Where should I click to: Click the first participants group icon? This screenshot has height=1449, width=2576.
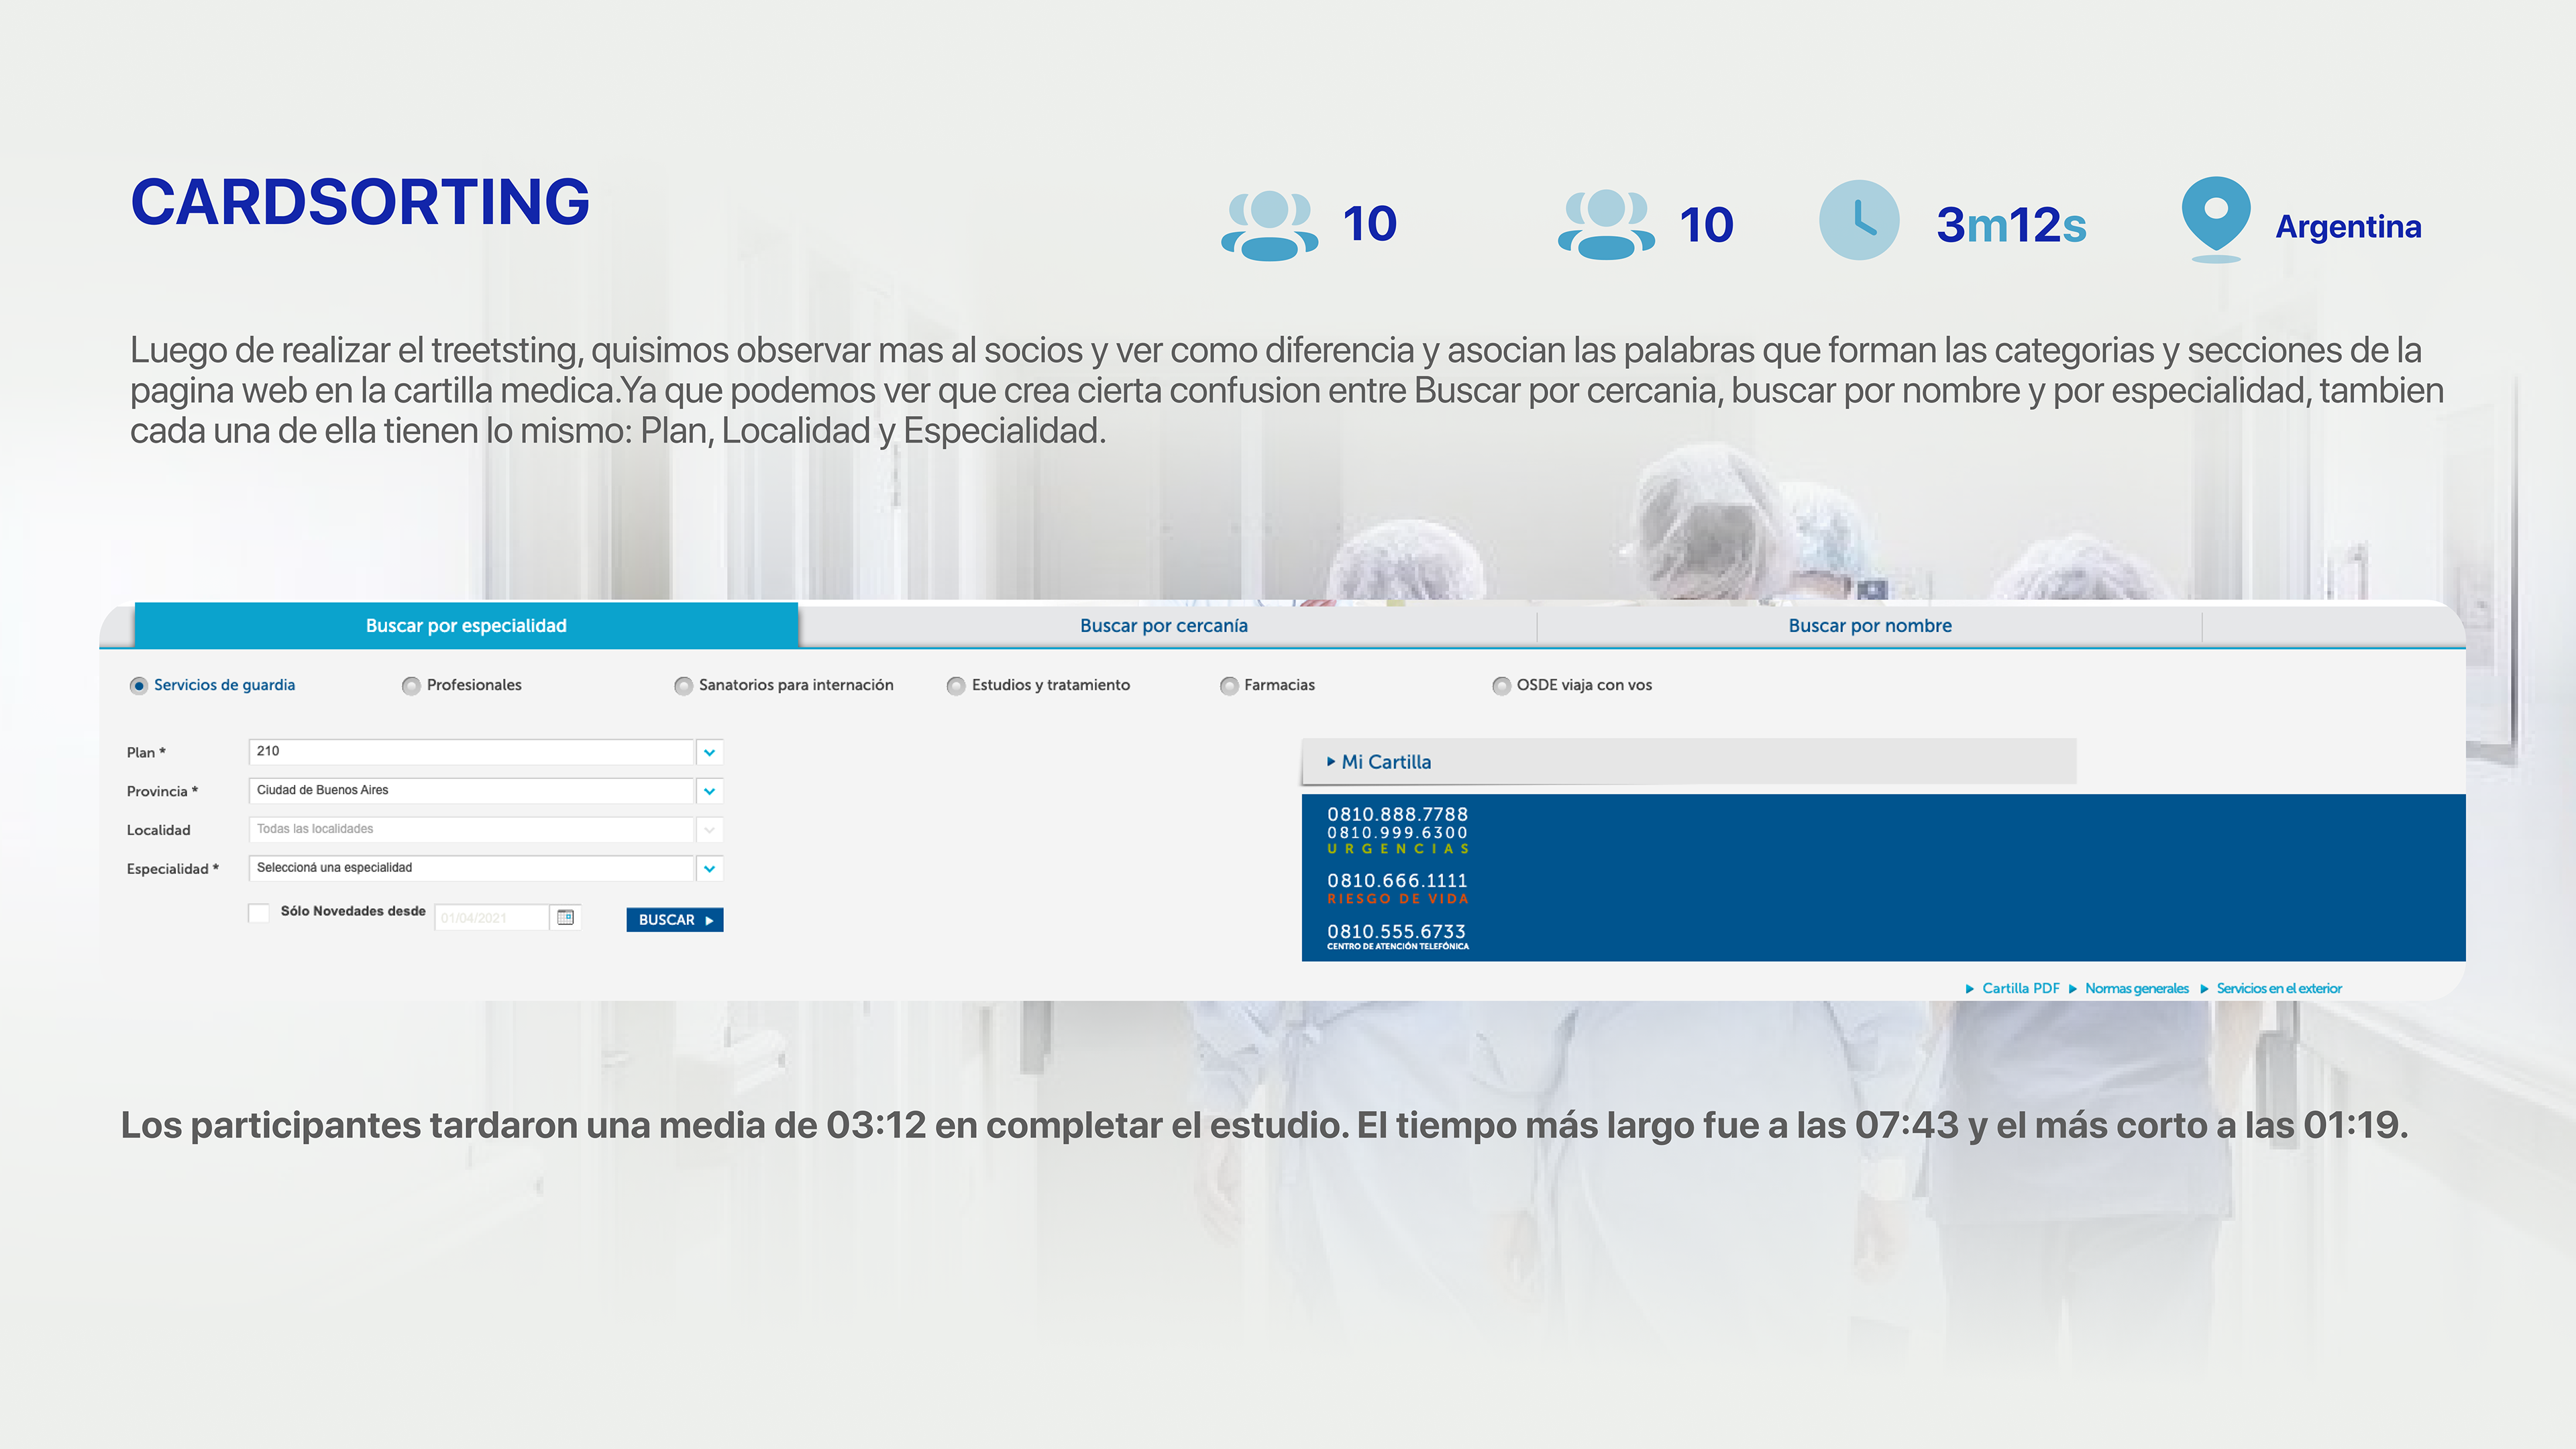point(1269,225)
